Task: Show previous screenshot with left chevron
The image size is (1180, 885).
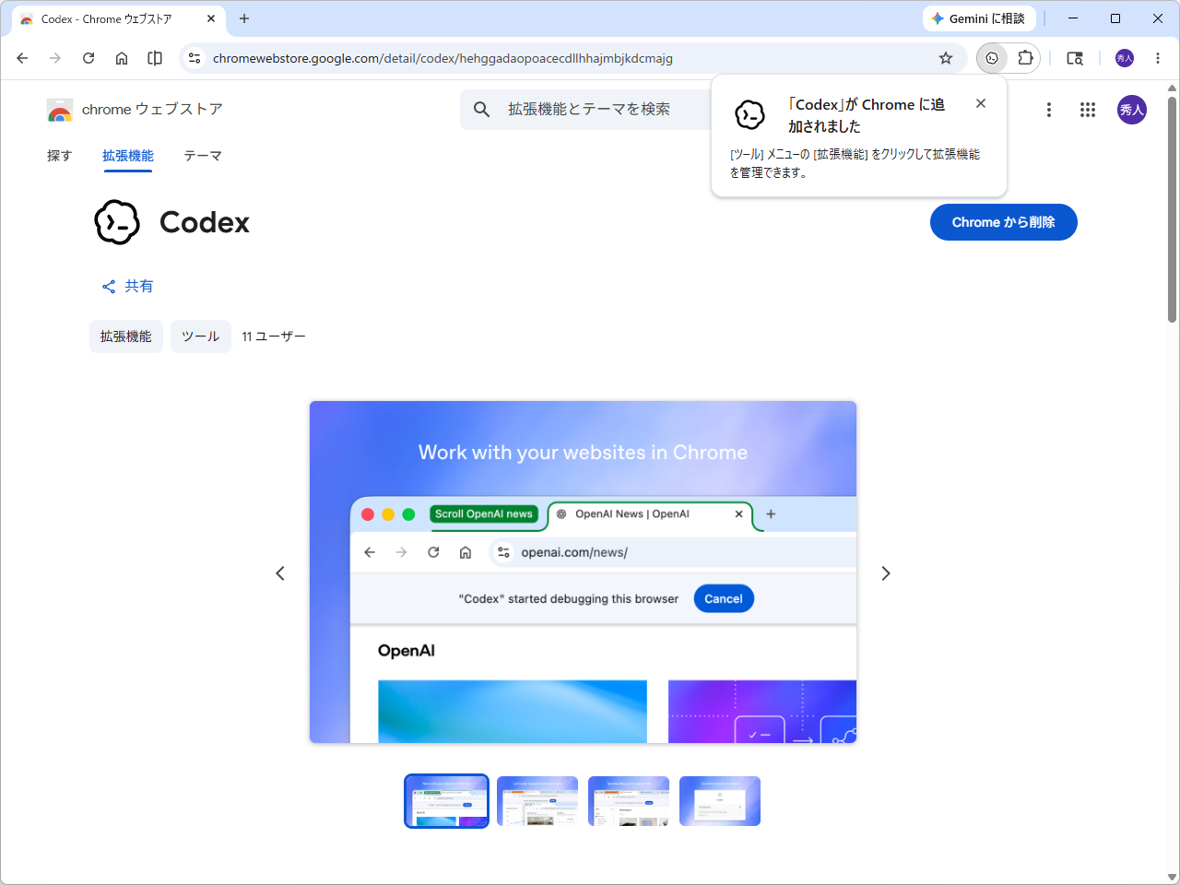Action: [280, 573]
